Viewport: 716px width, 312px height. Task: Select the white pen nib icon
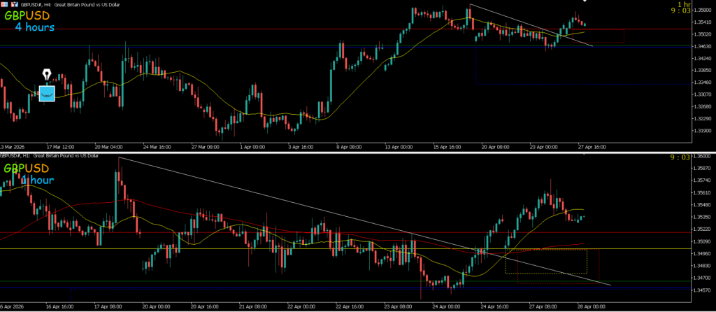tap(47, 74)
